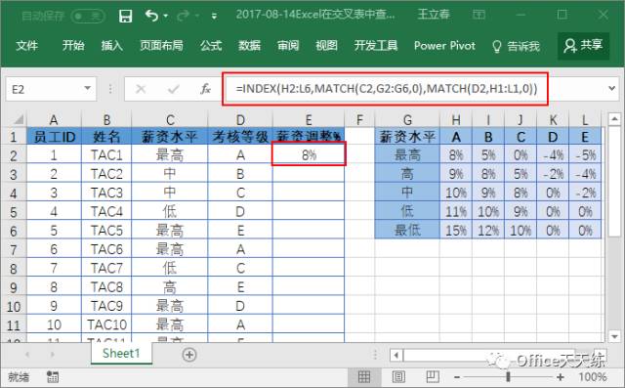Open the 数据 ribbon tab
Screen dimensions: 625x388
click(250, 46)
